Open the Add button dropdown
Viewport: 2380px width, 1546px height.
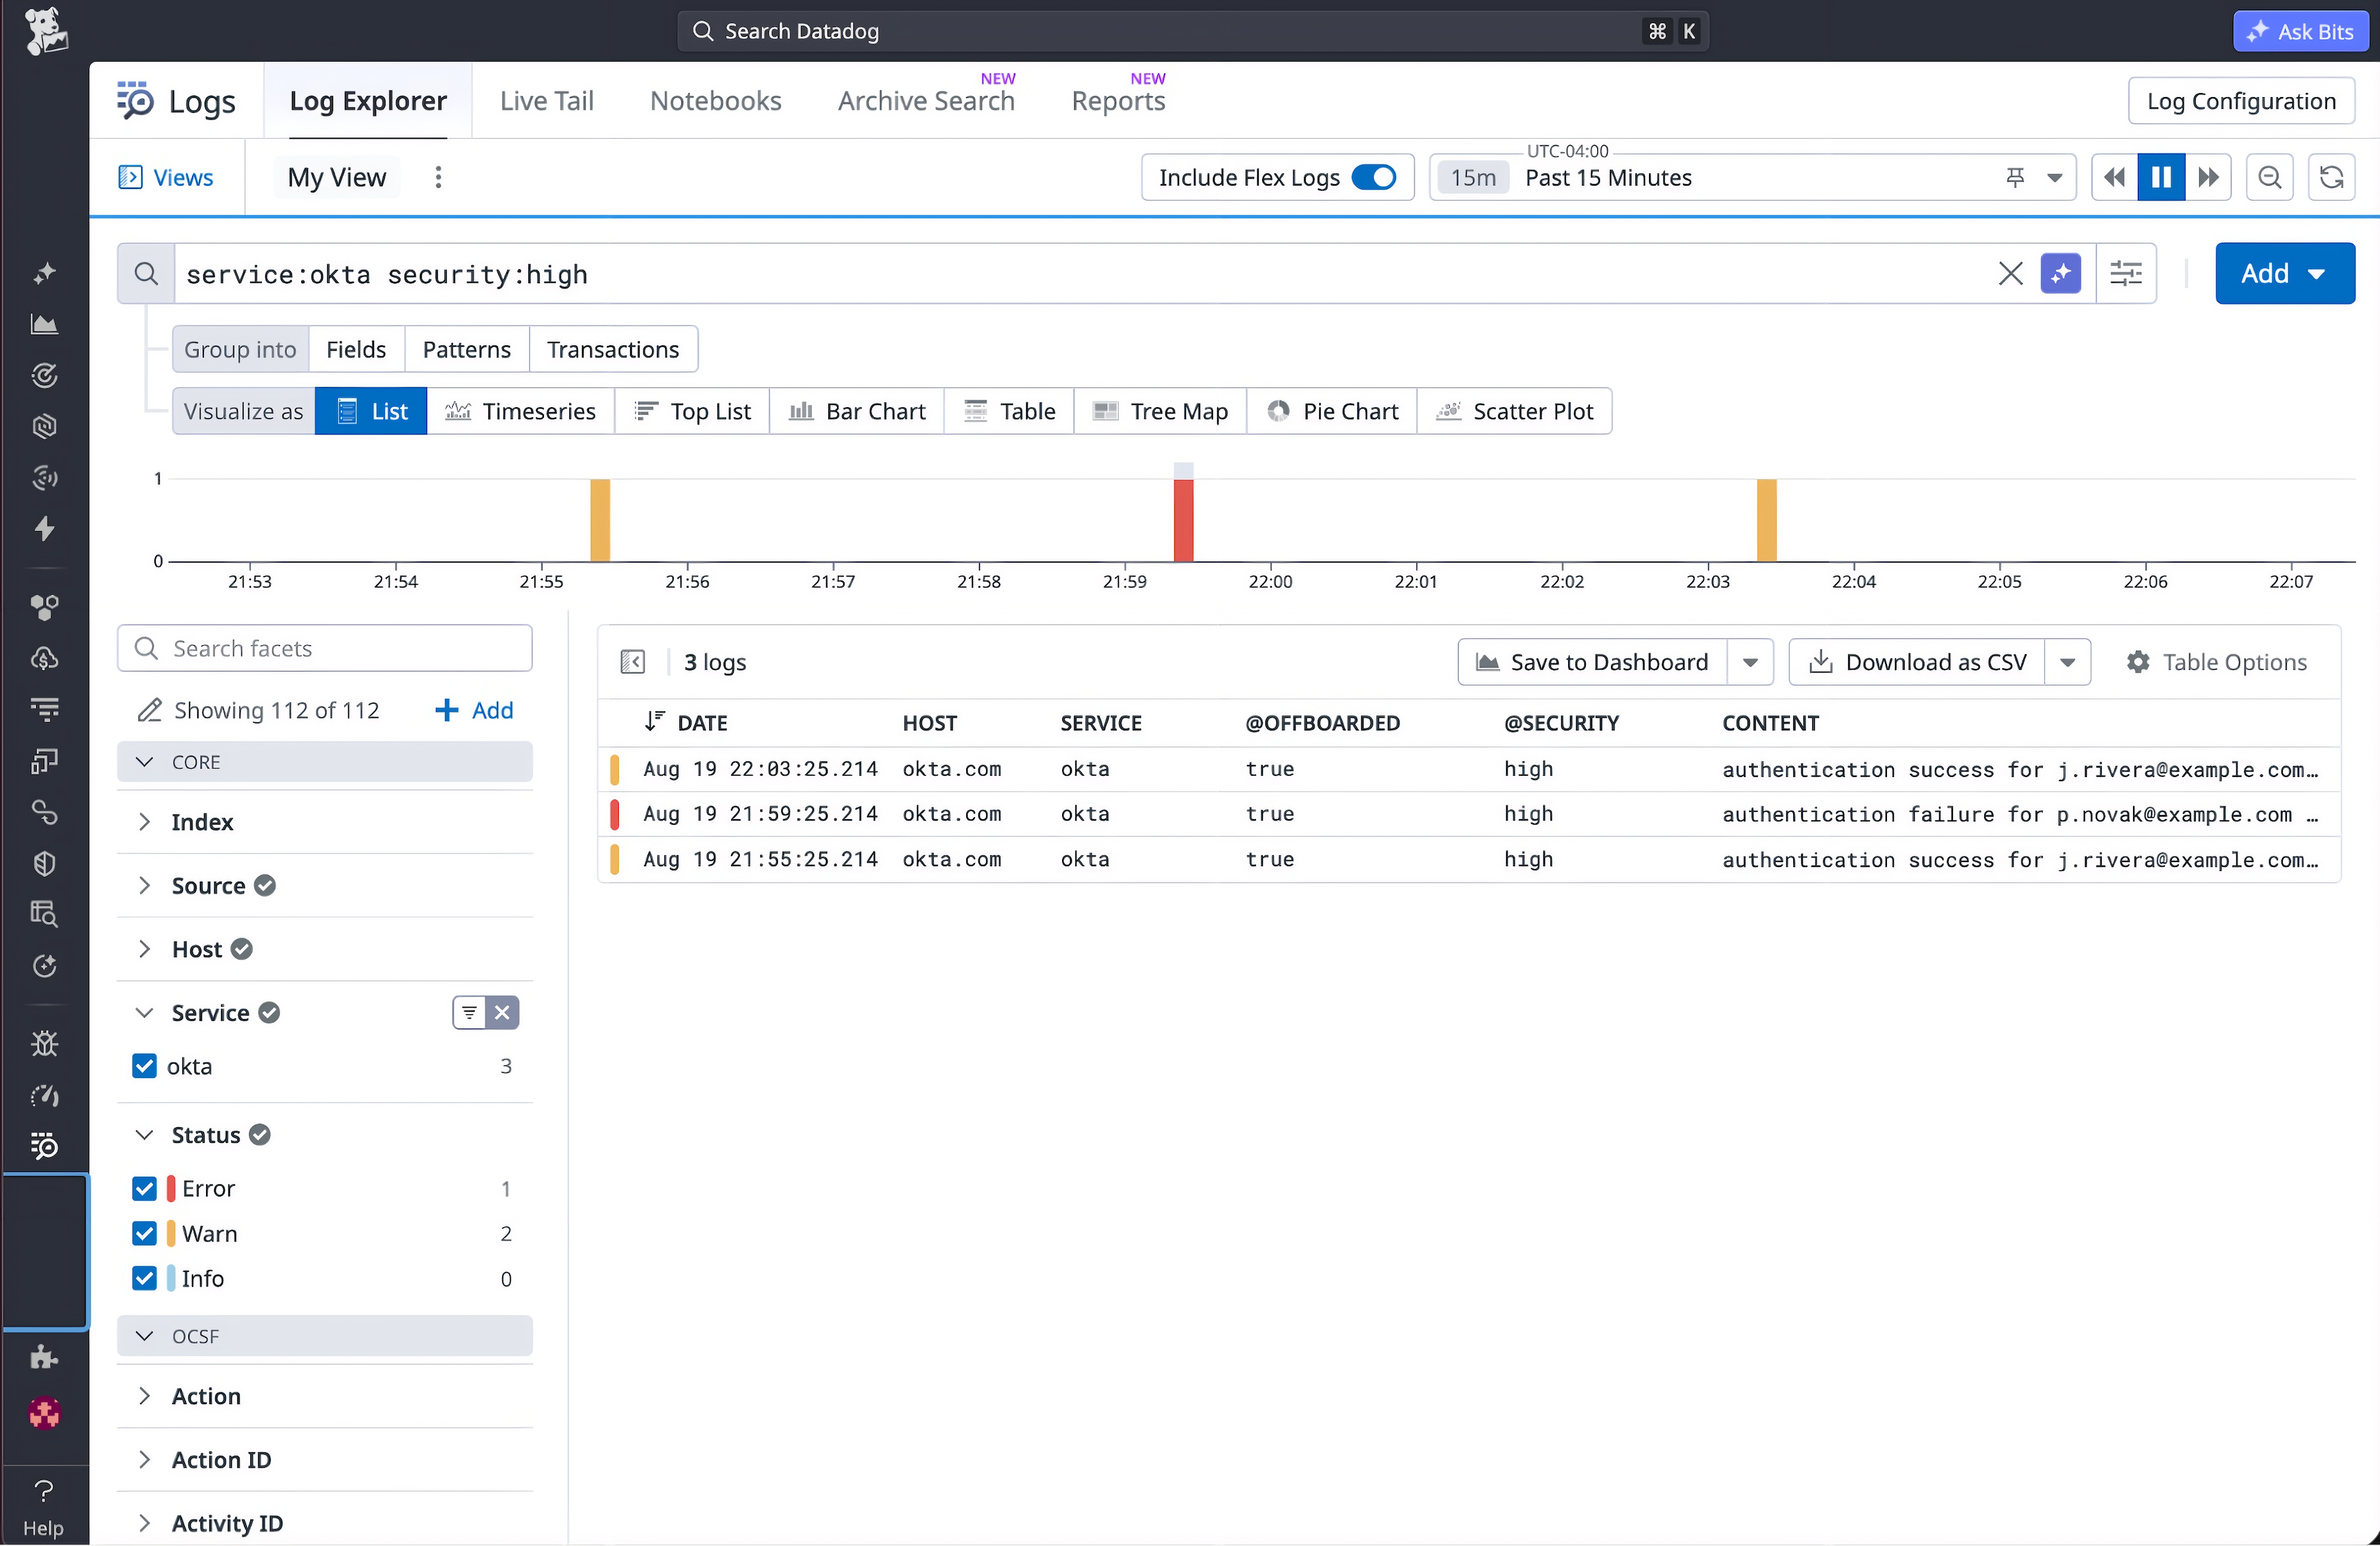(2285, 273)
